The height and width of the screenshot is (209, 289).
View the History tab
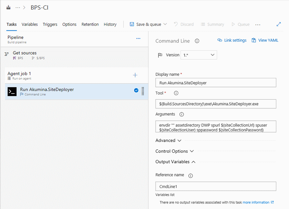click(x=110, y=24)
